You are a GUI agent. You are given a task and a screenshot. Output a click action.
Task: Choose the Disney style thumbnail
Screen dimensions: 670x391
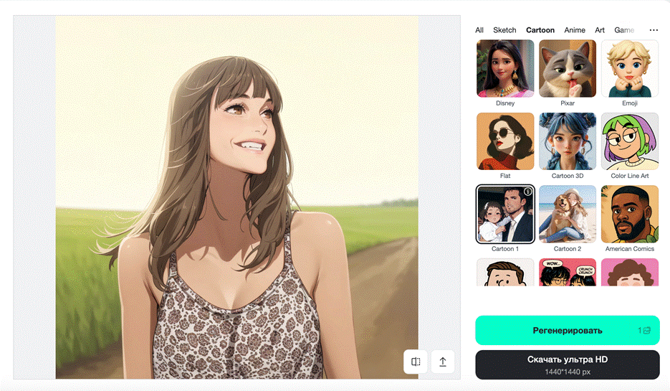[505, 69]
